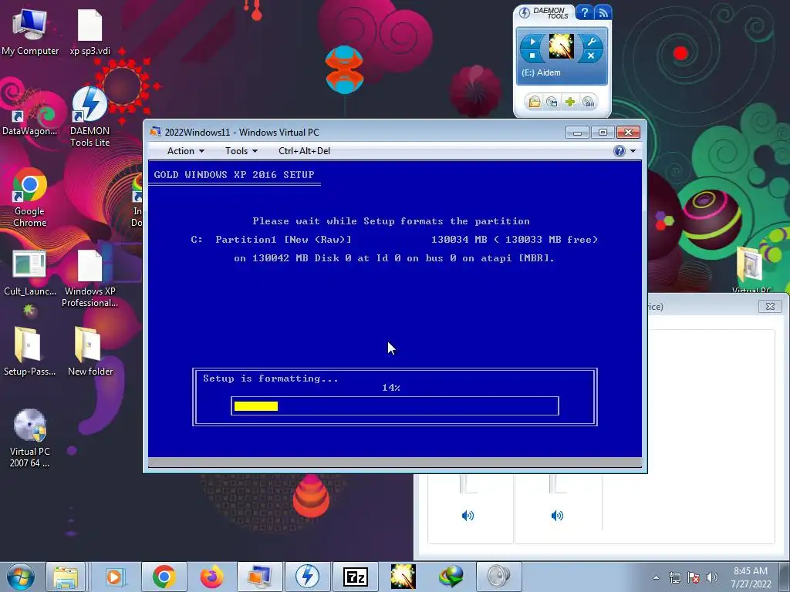Click DAEMON Tools gadget play (mount) button

click(532, 42)
